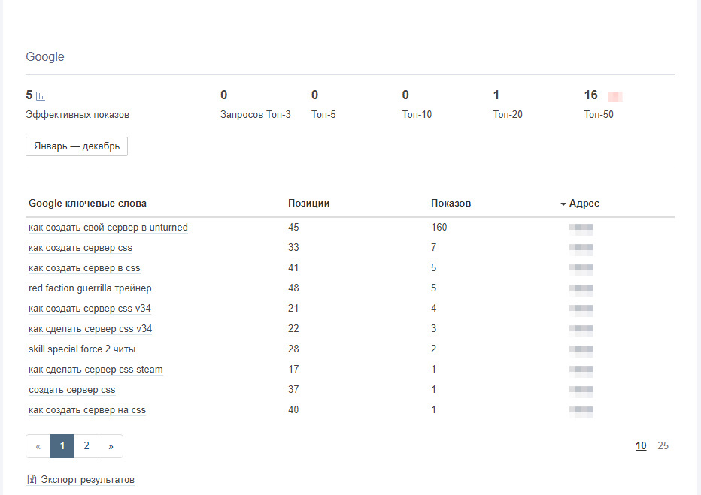Viewport: 701px width, 495px height.
Task: Open the Январь — декабрь period selector
Action: click(77, 146)
